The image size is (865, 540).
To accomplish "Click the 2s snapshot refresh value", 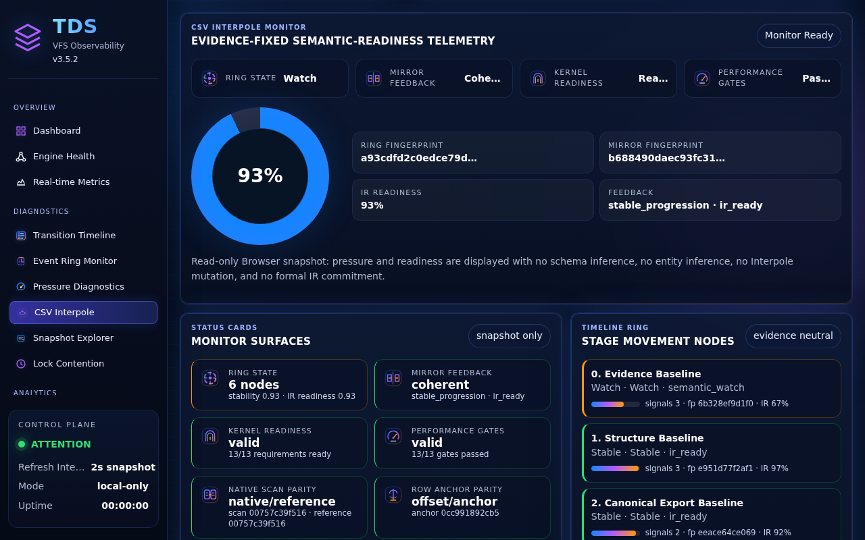I will point(123,467).
